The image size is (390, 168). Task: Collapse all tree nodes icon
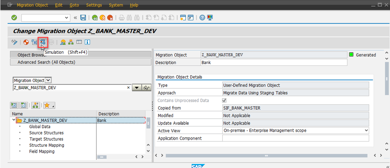click(x=24, y=105)
